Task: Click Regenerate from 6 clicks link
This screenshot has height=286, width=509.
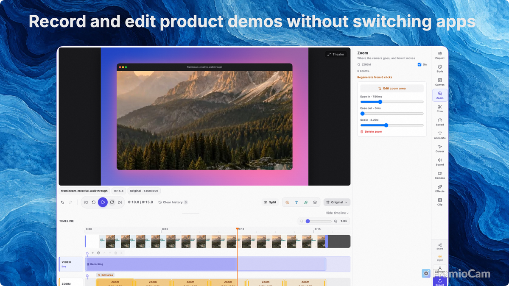Action: [x=375, y=78]
